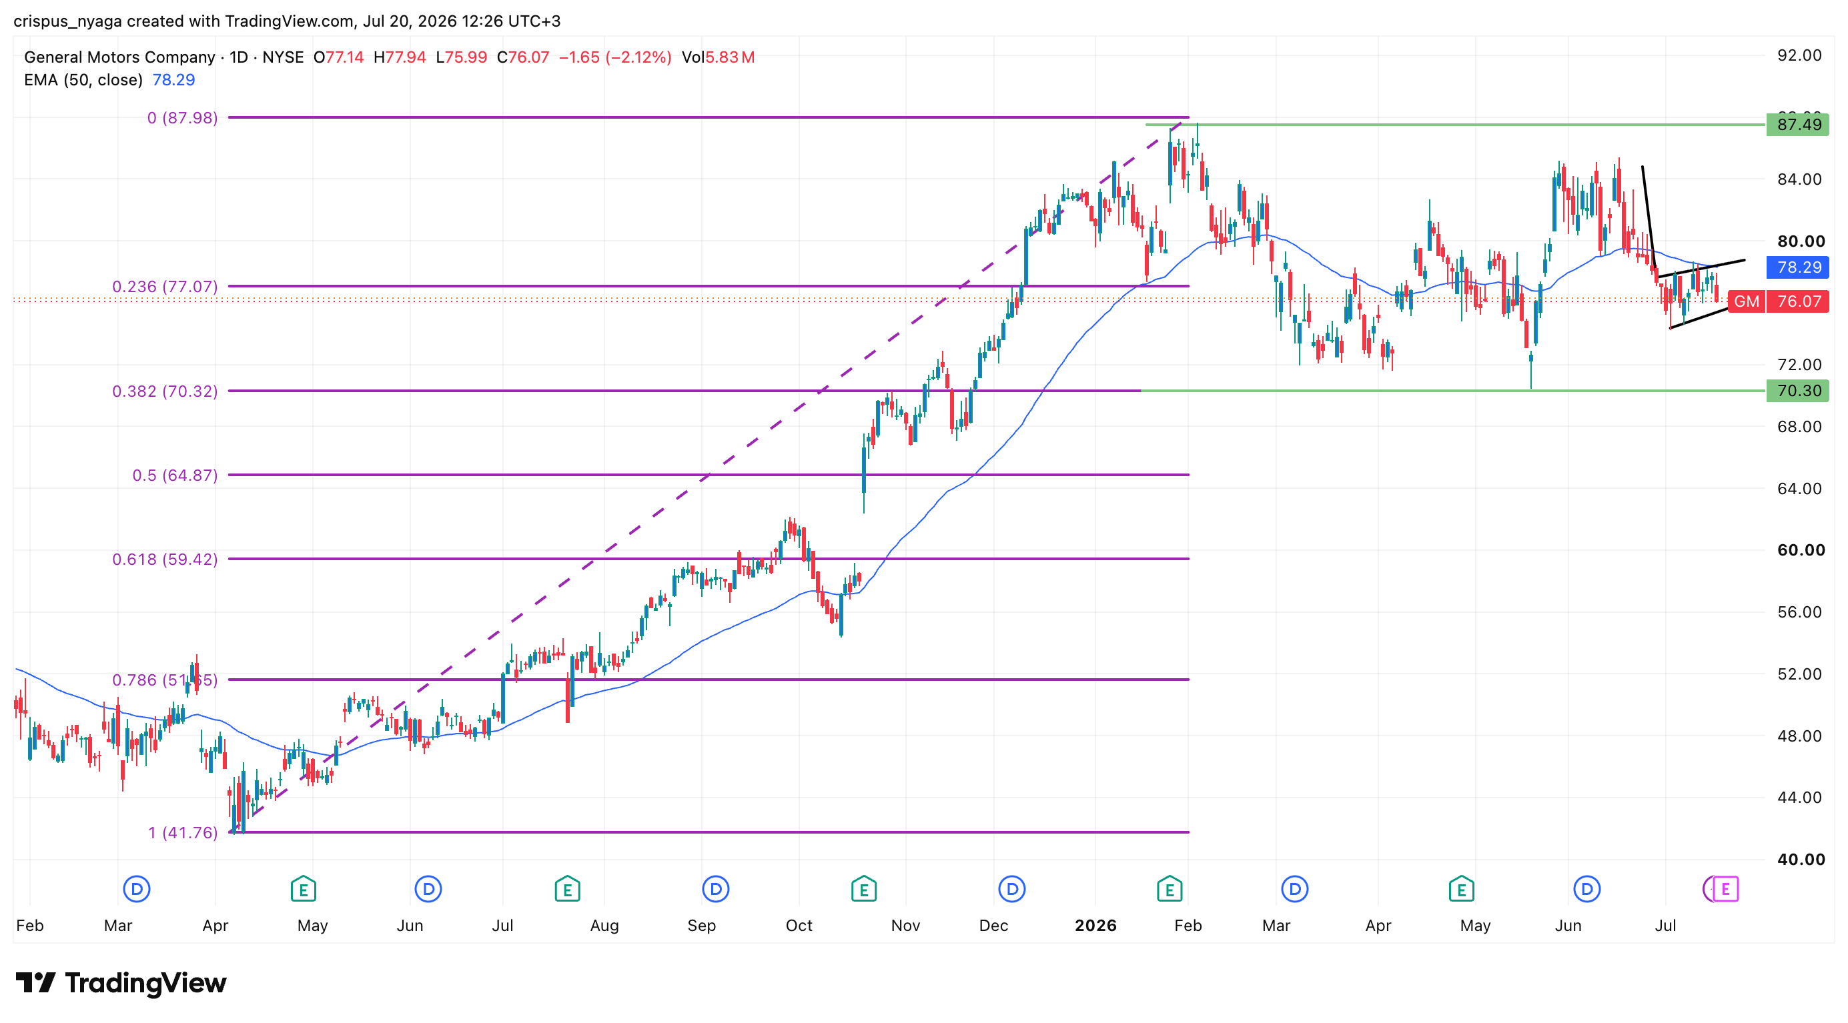Click the Aug label on the time axis
The width and height of the screenshot is (1848, 1023).
coord(604,926)
